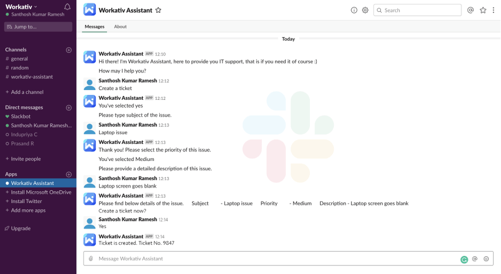The image size is (501, 274).
Task: Star the Workativ Assistant conversation
Action: [x=158, y=10]
